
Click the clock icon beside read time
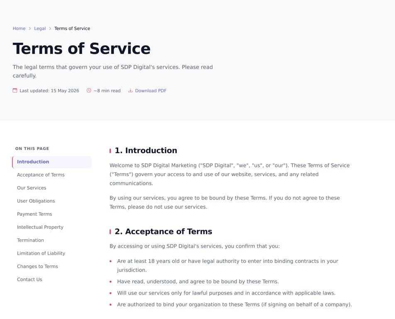(x=89, y=91)
